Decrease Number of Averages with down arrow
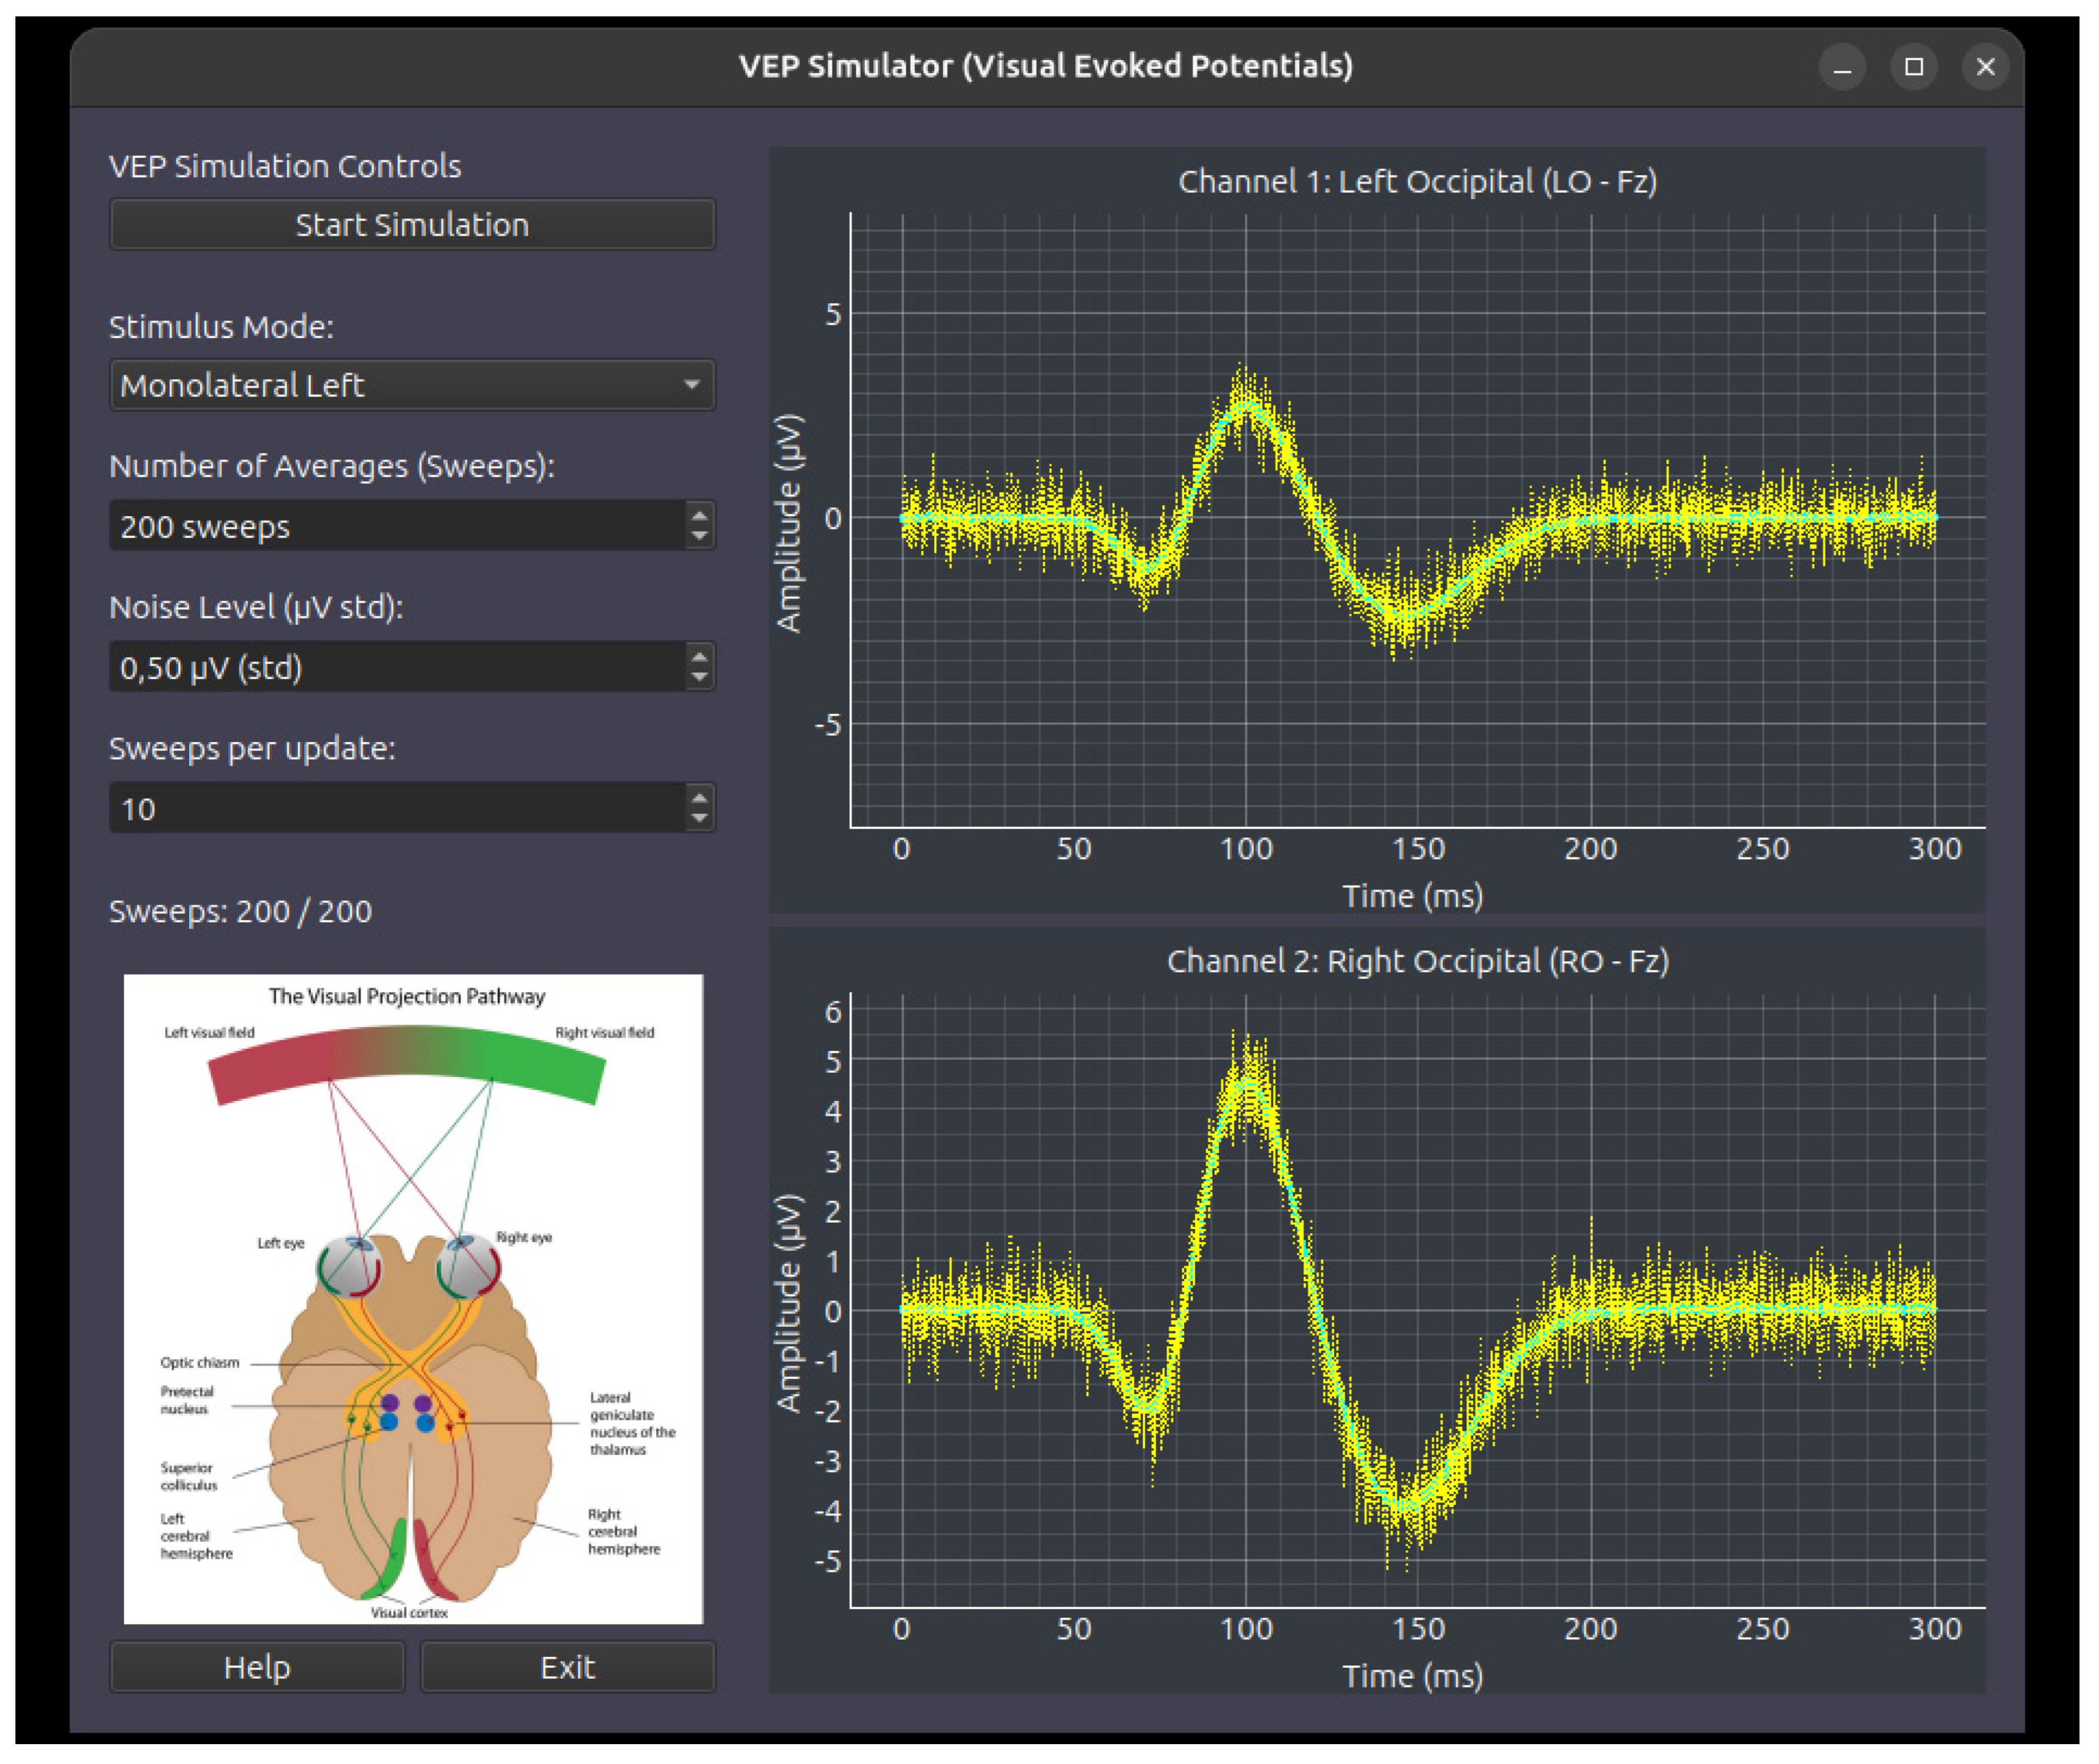 click(699, 537)
